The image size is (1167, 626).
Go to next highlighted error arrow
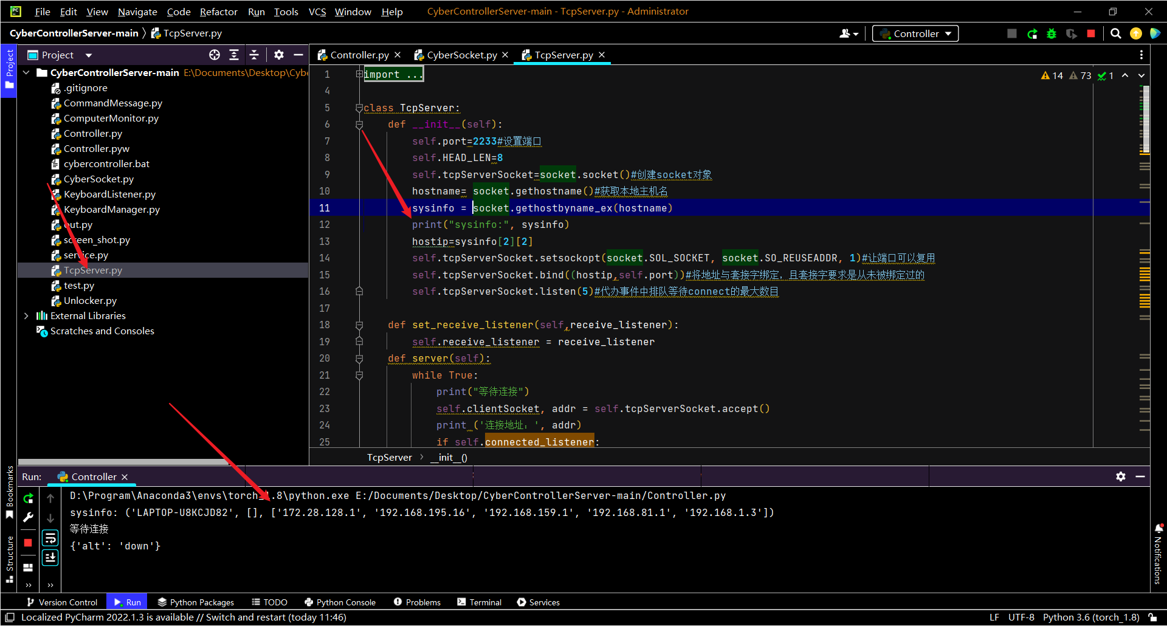[x=1141, y=75]
